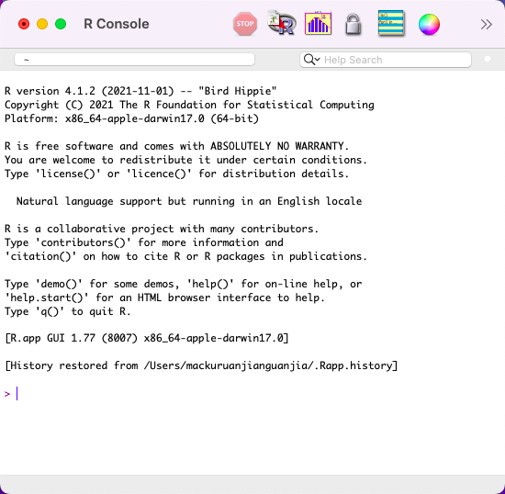
Task: Click the "Type 'demo()' for some demos" line
Action: pyautogui.click(x=184, y=284)
